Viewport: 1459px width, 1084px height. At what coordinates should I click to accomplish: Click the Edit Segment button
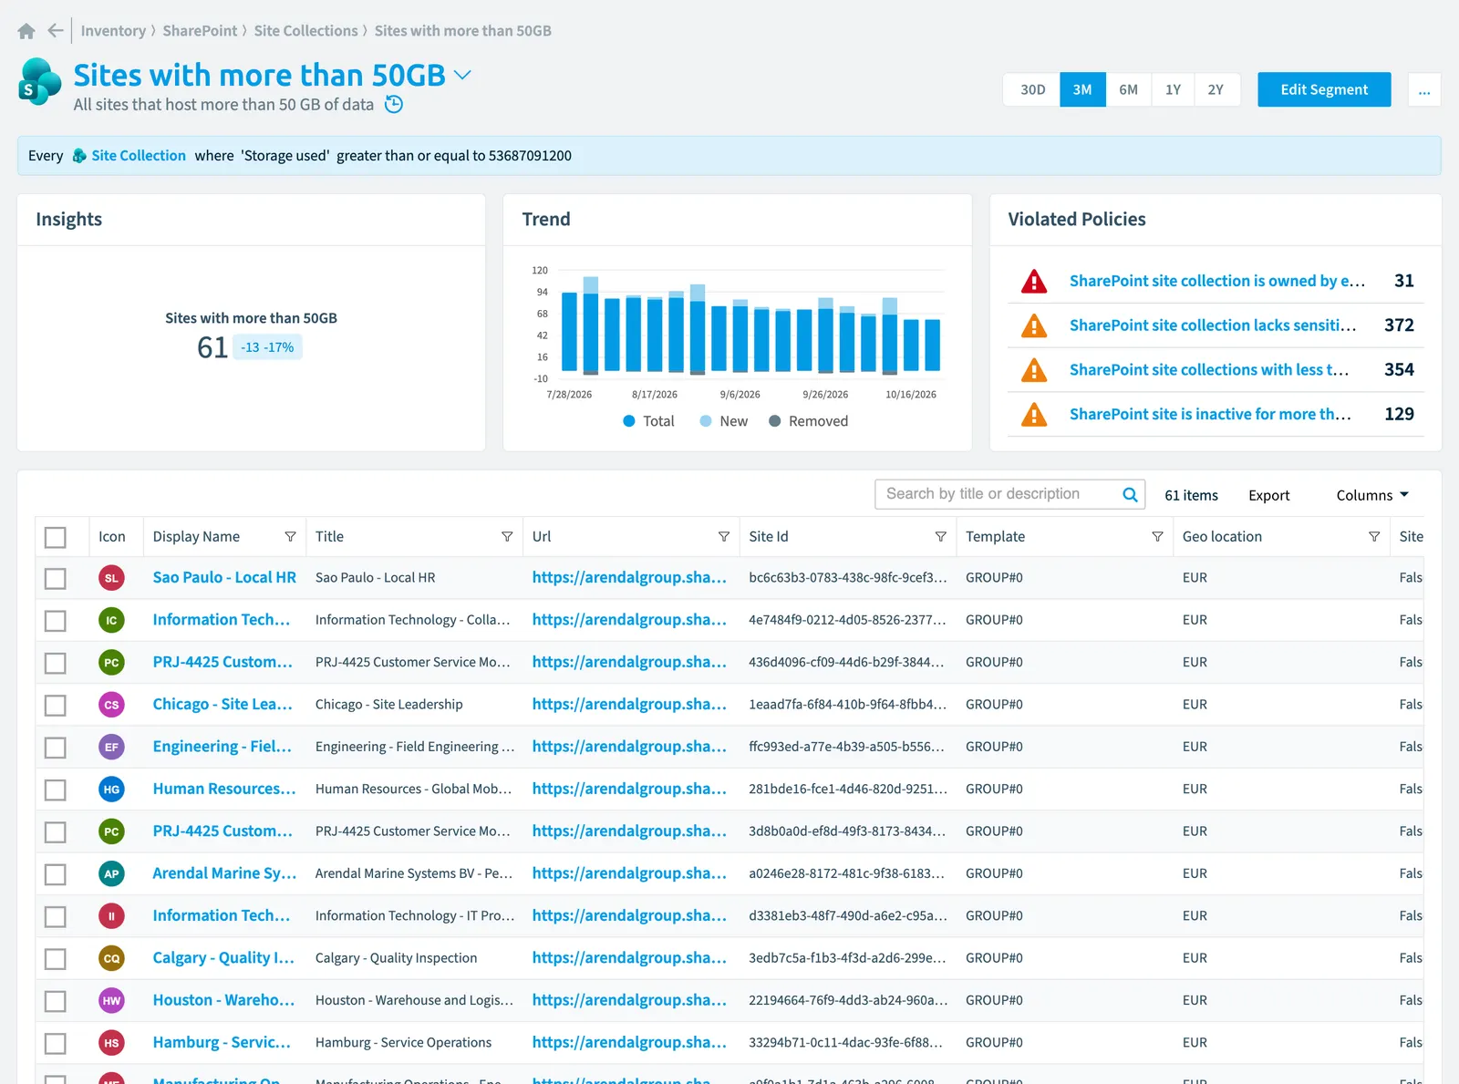point(1324,89)
